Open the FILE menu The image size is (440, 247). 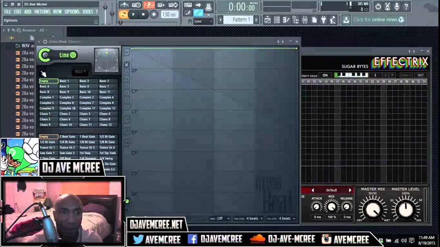tap(8, 12)
